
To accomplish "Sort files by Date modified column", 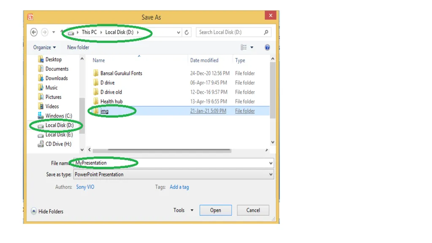I will 204,60.
